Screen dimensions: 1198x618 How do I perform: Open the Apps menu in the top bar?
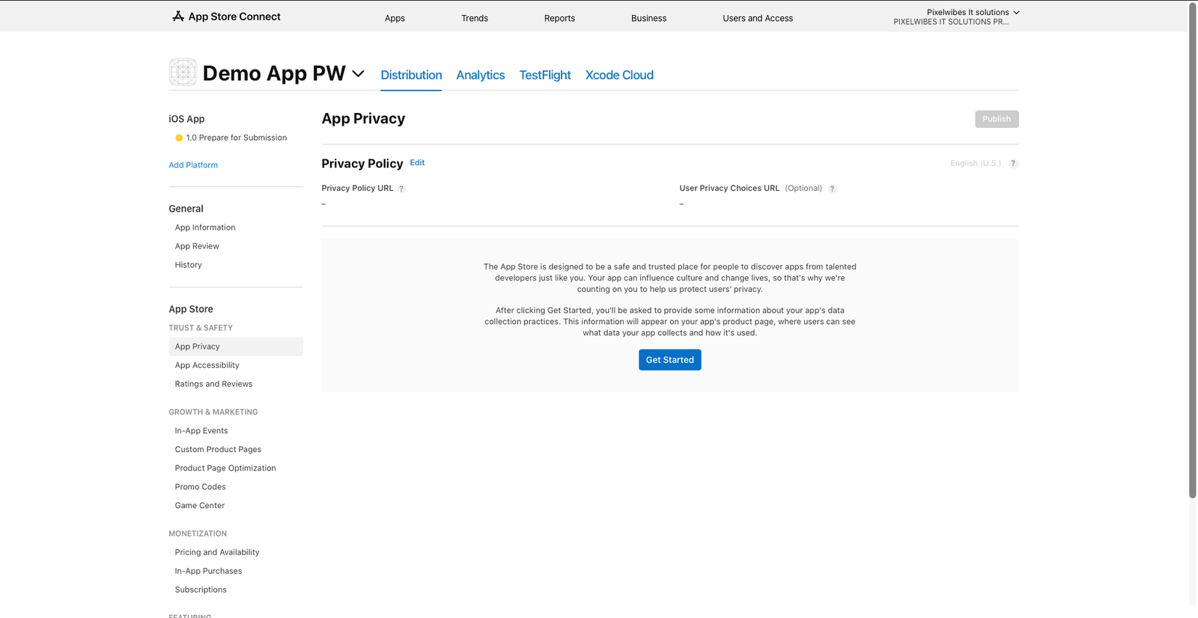pyautogui.click(x=395, y=18)
